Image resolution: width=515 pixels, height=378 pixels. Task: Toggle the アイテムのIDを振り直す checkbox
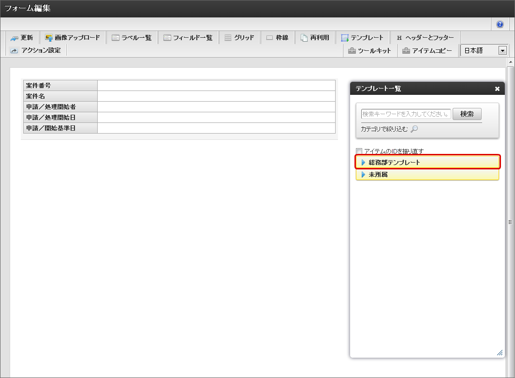[x=359, y=151]
